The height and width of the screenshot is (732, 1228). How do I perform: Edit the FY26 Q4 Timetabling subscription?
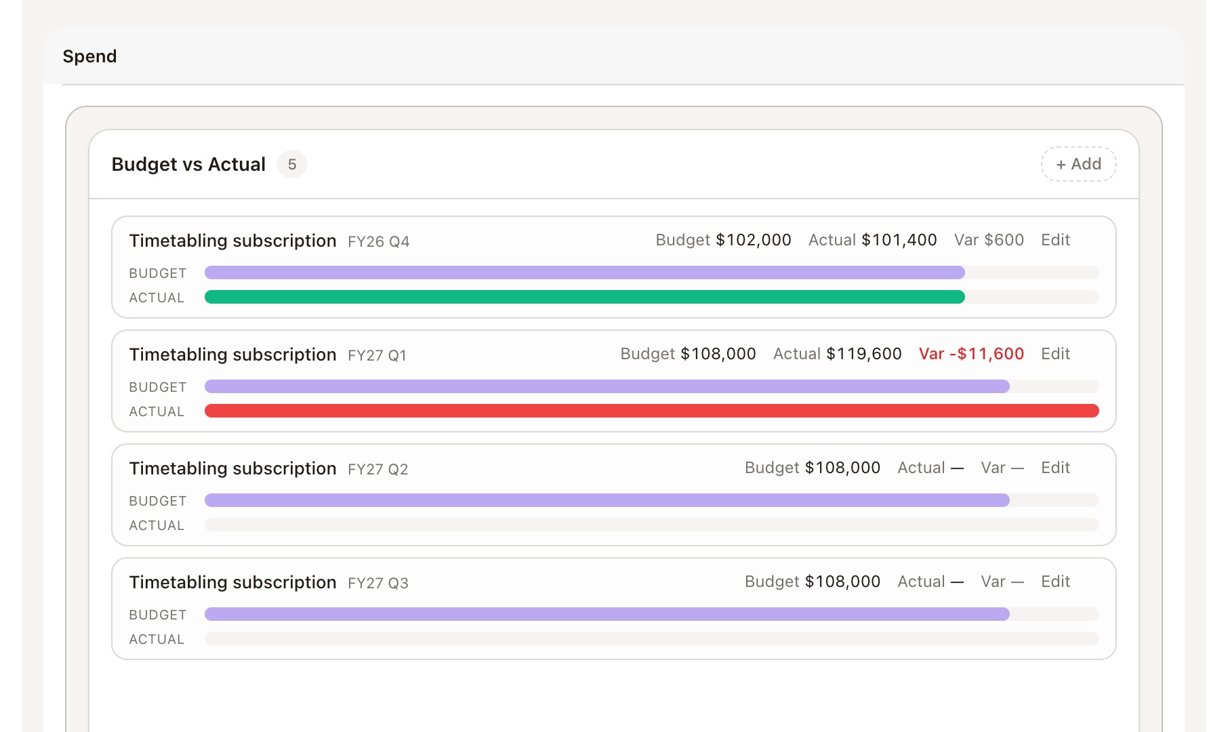[x=1055, y=240]
